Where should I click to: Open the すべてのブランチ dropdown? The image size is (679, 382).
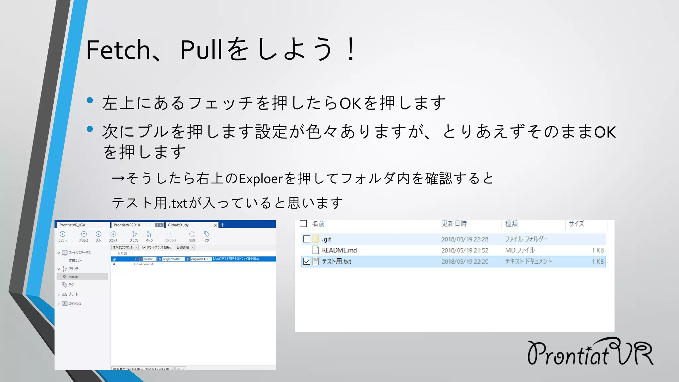125,247
